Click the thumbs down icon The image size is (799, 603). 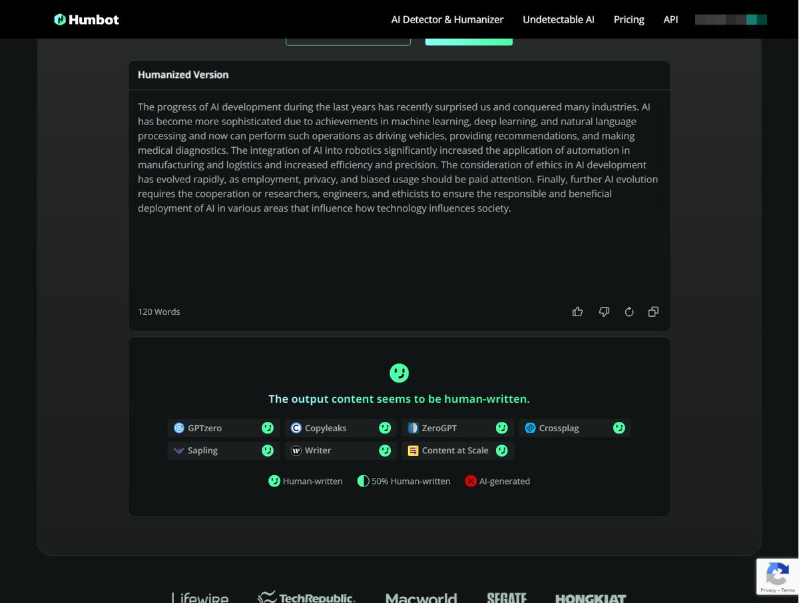(604, 311)
